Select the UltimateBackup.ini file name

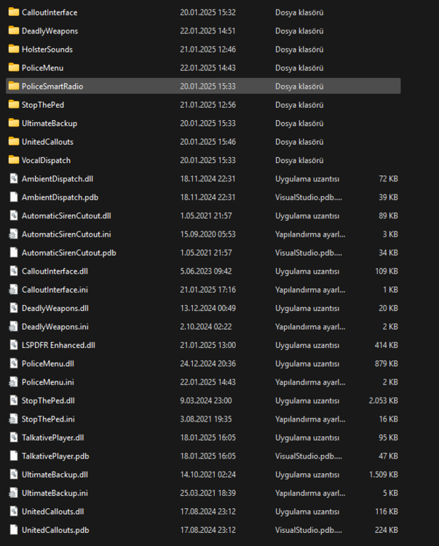55,493
